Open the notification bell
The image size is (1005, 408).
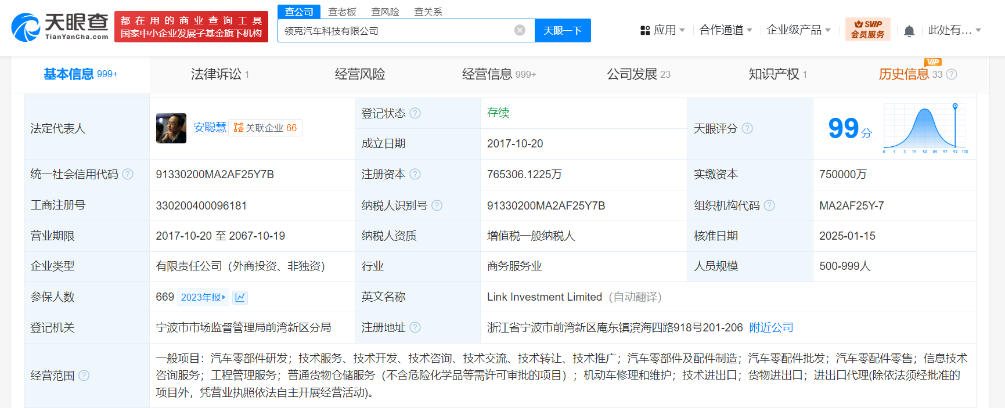(909, 31)
